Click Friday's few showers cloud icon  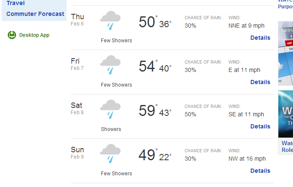pos(110,66)
